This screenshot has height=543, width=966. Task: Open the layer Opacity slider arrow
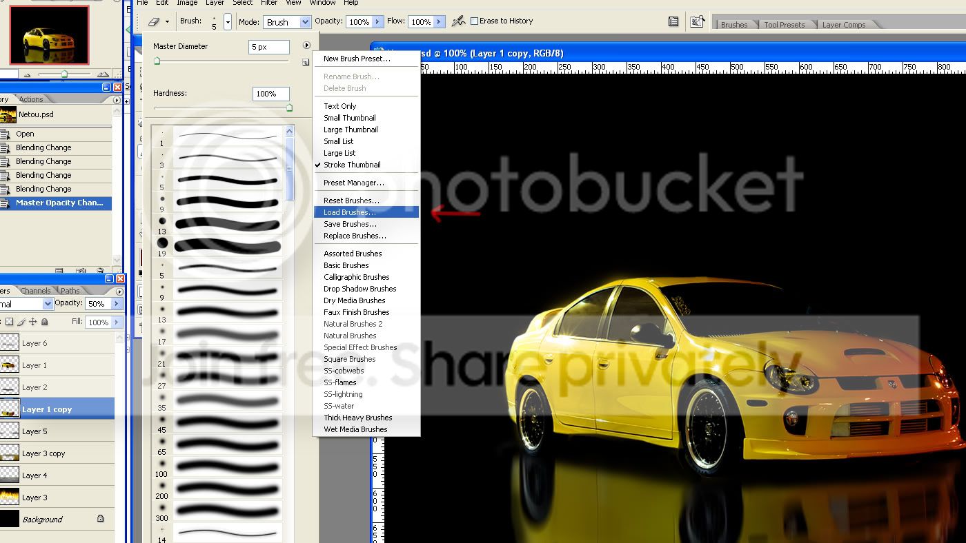tap(117, 304)
